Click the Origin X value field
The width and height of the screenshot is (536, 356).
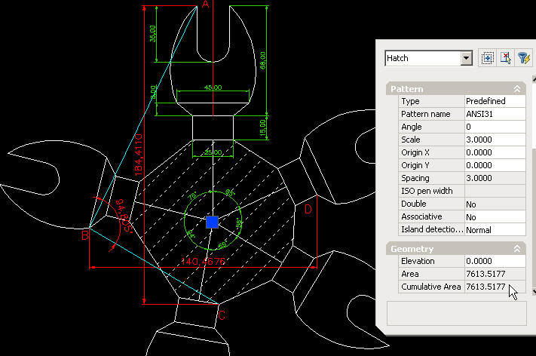495,152
